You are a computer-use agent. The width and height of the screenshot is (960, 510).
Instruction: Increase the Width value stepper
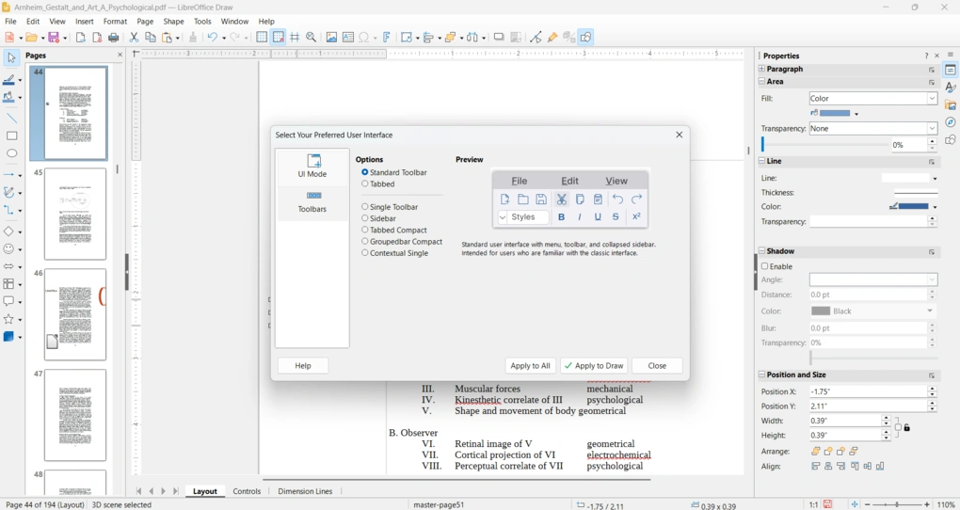tap(886, 418)
